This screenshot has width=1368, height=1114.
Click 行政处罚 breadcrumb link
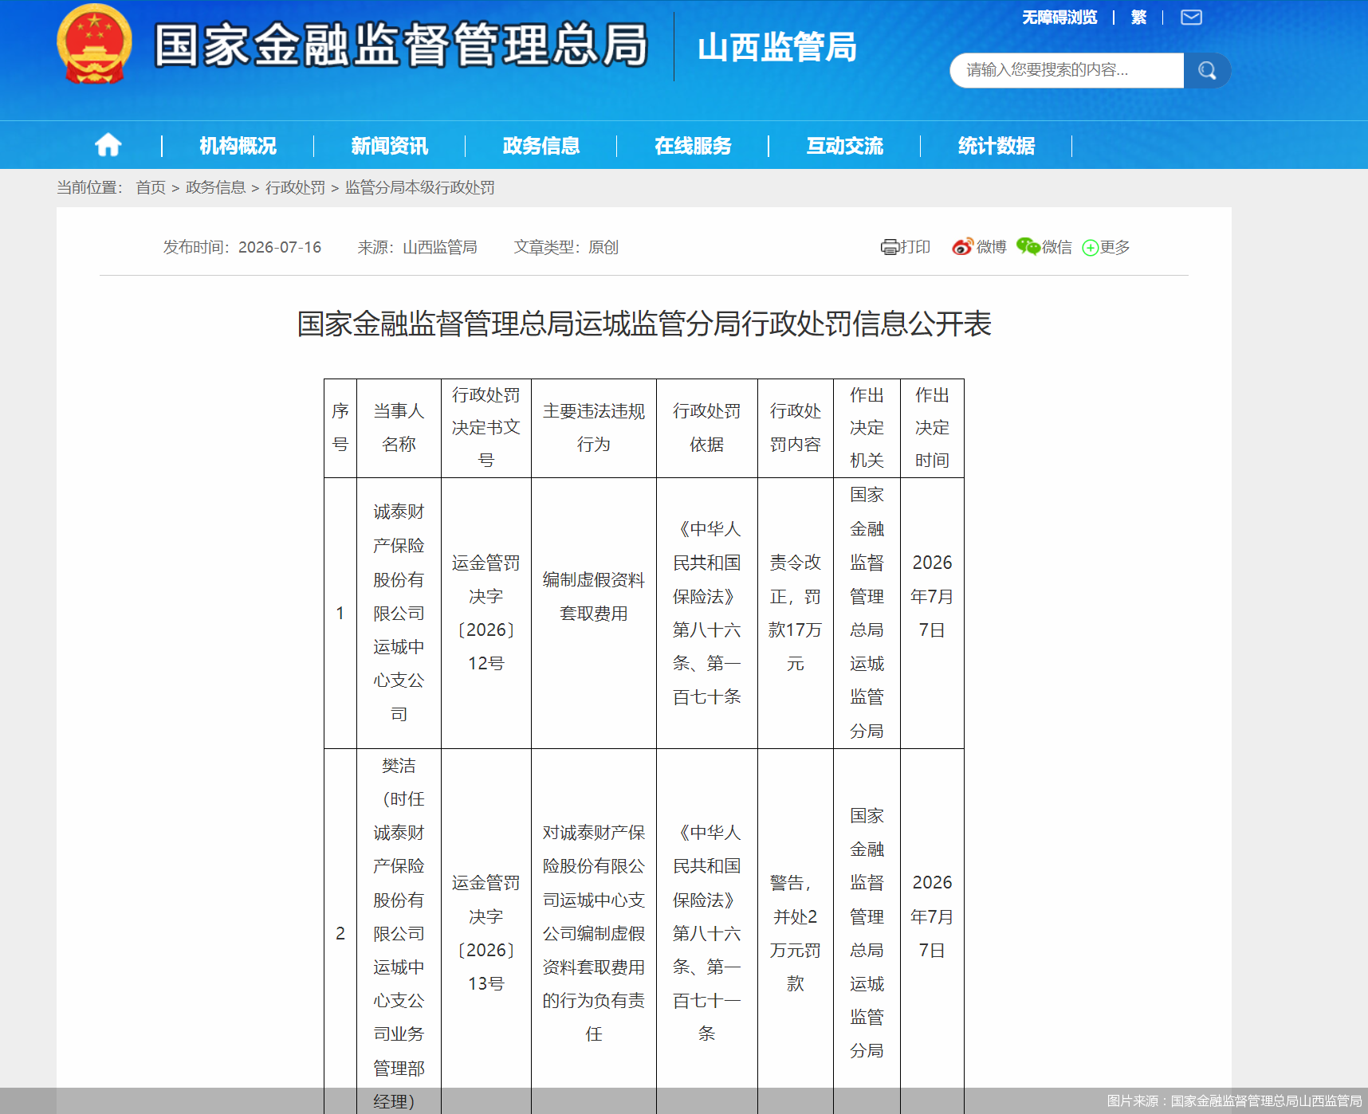295,187
